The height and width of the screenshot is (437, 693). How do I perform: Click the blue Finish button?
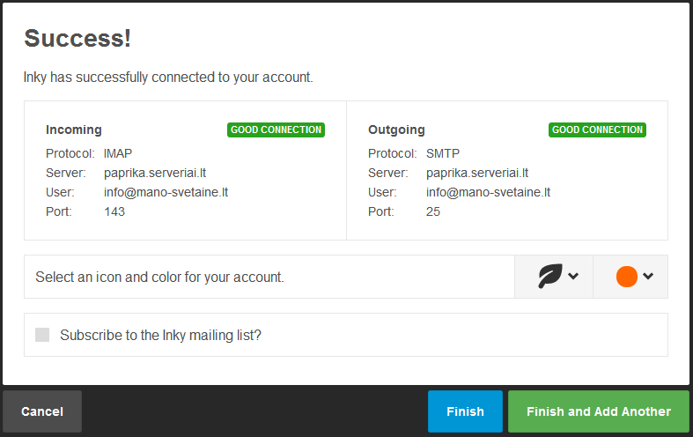465,411
